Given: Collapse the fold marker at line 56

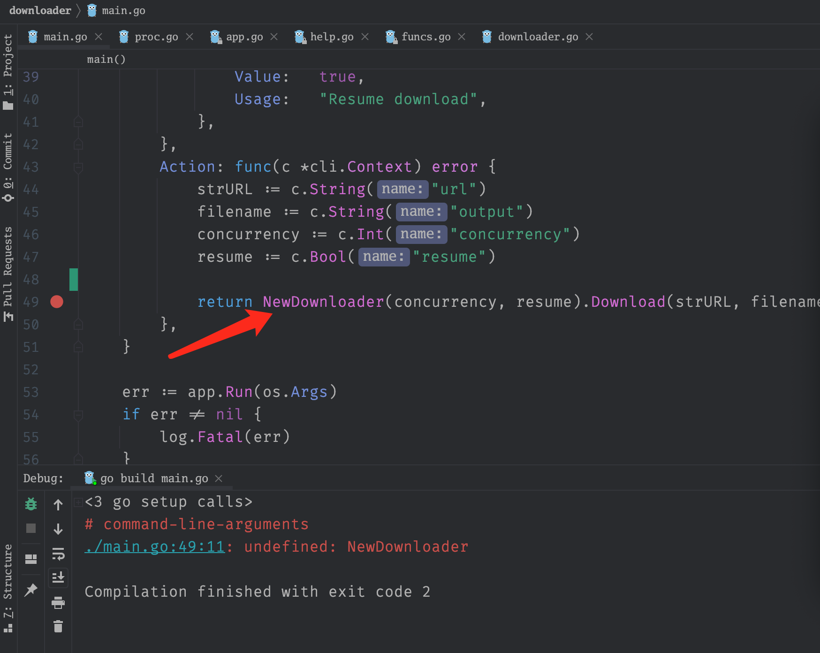Looking at the screenshot, I should (x=78, y=458).
